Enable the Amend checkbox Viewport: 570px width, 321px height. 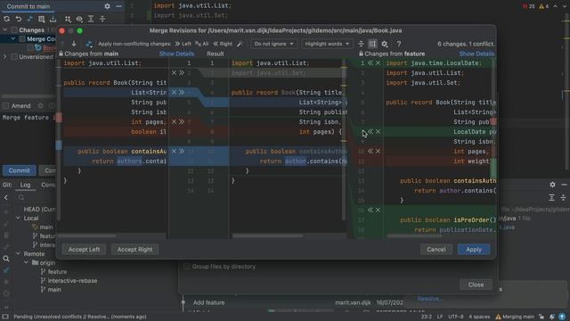click(x=6, y=106)
